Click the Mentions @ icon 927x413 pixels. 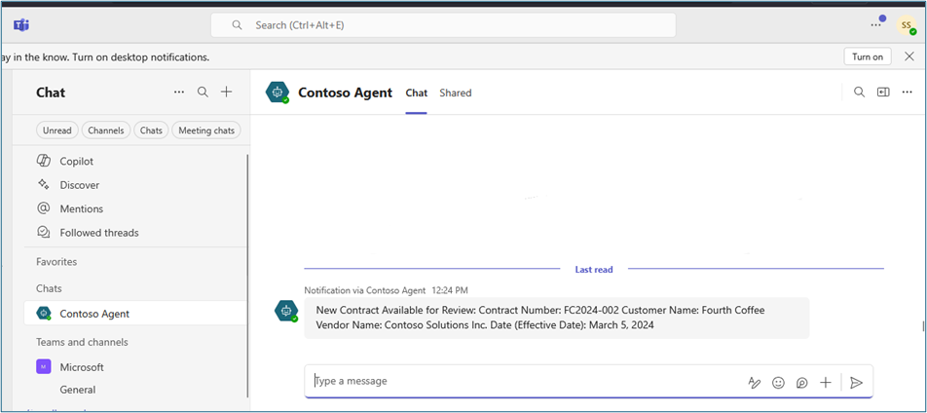pyautogui.click(x=43, y=208)
